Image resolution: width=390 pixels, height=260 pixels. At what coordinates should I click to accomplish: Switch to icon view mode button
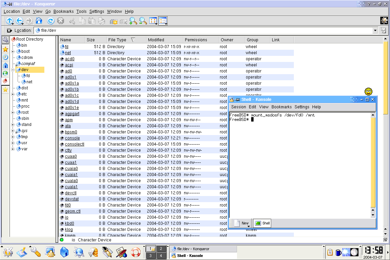click(x=153, y=21)
